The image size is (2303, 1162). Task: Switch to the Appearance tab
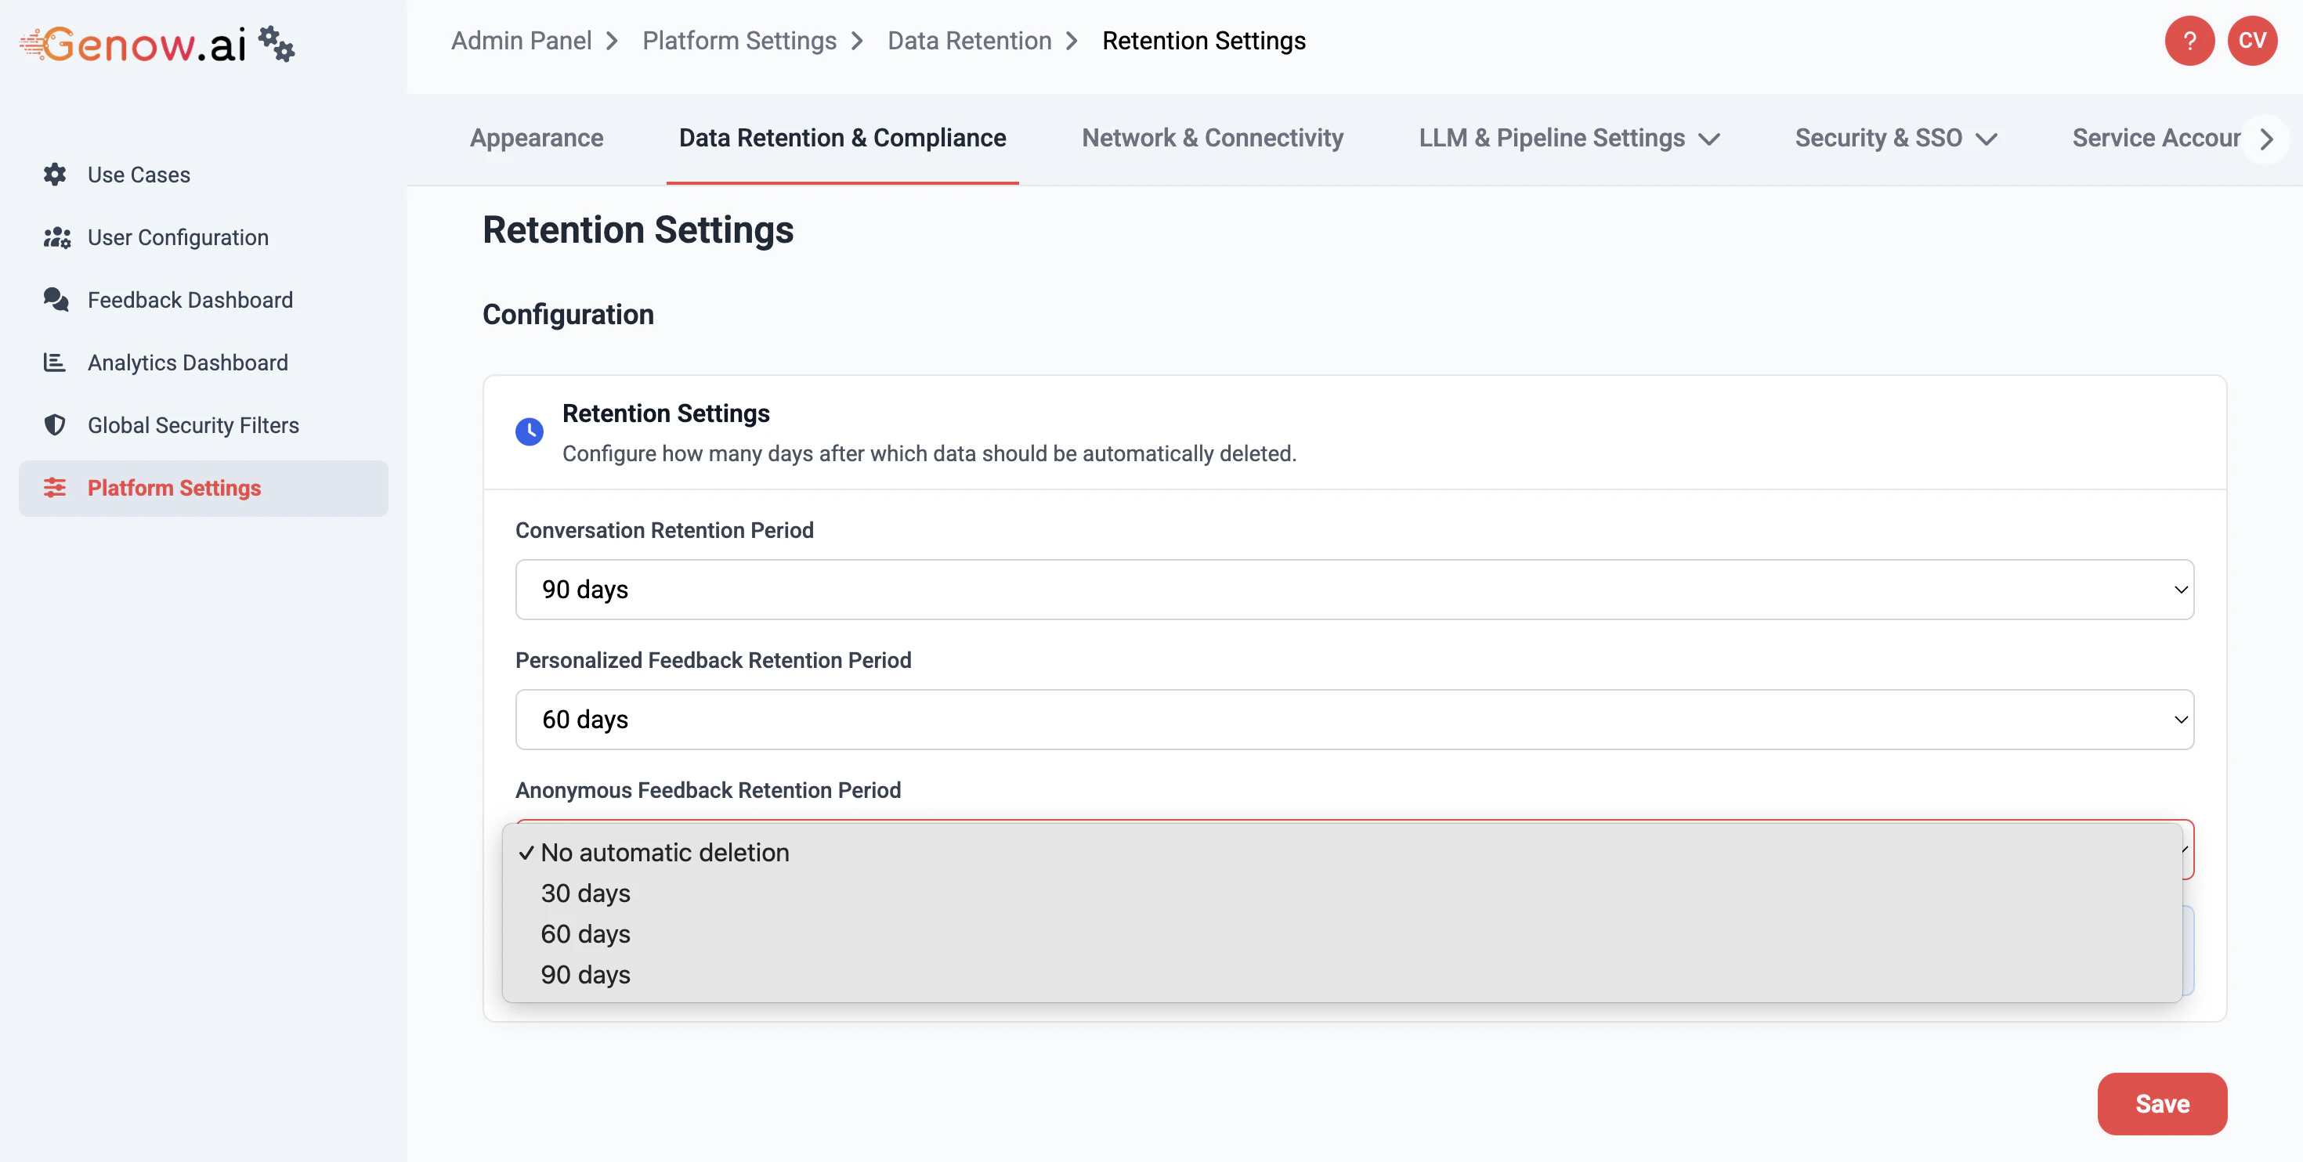(x=537, y=138)
